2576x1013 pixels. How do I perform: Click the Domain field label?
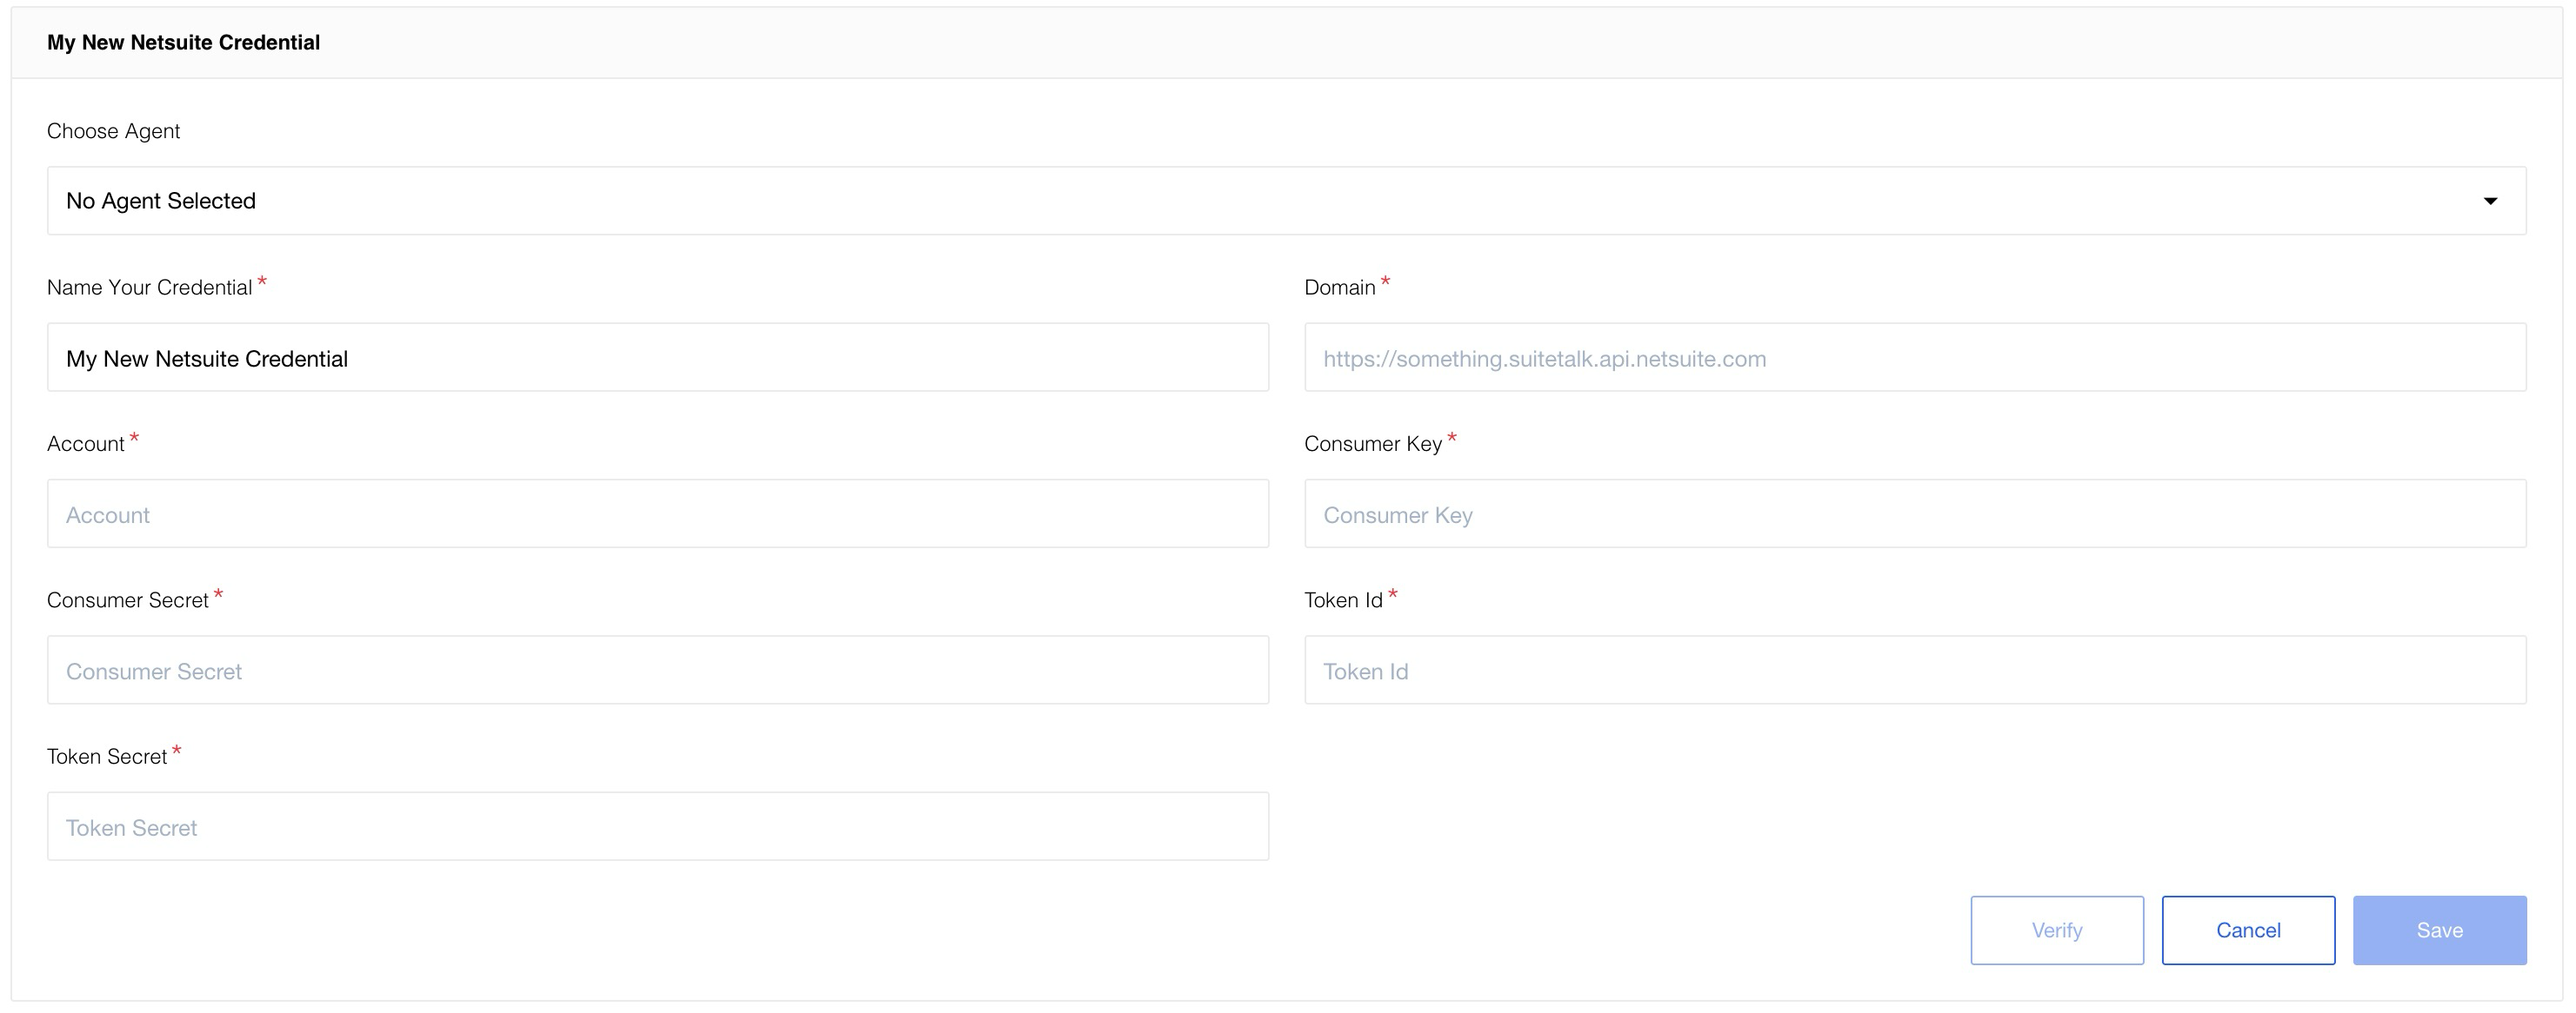pos(1339,288)
